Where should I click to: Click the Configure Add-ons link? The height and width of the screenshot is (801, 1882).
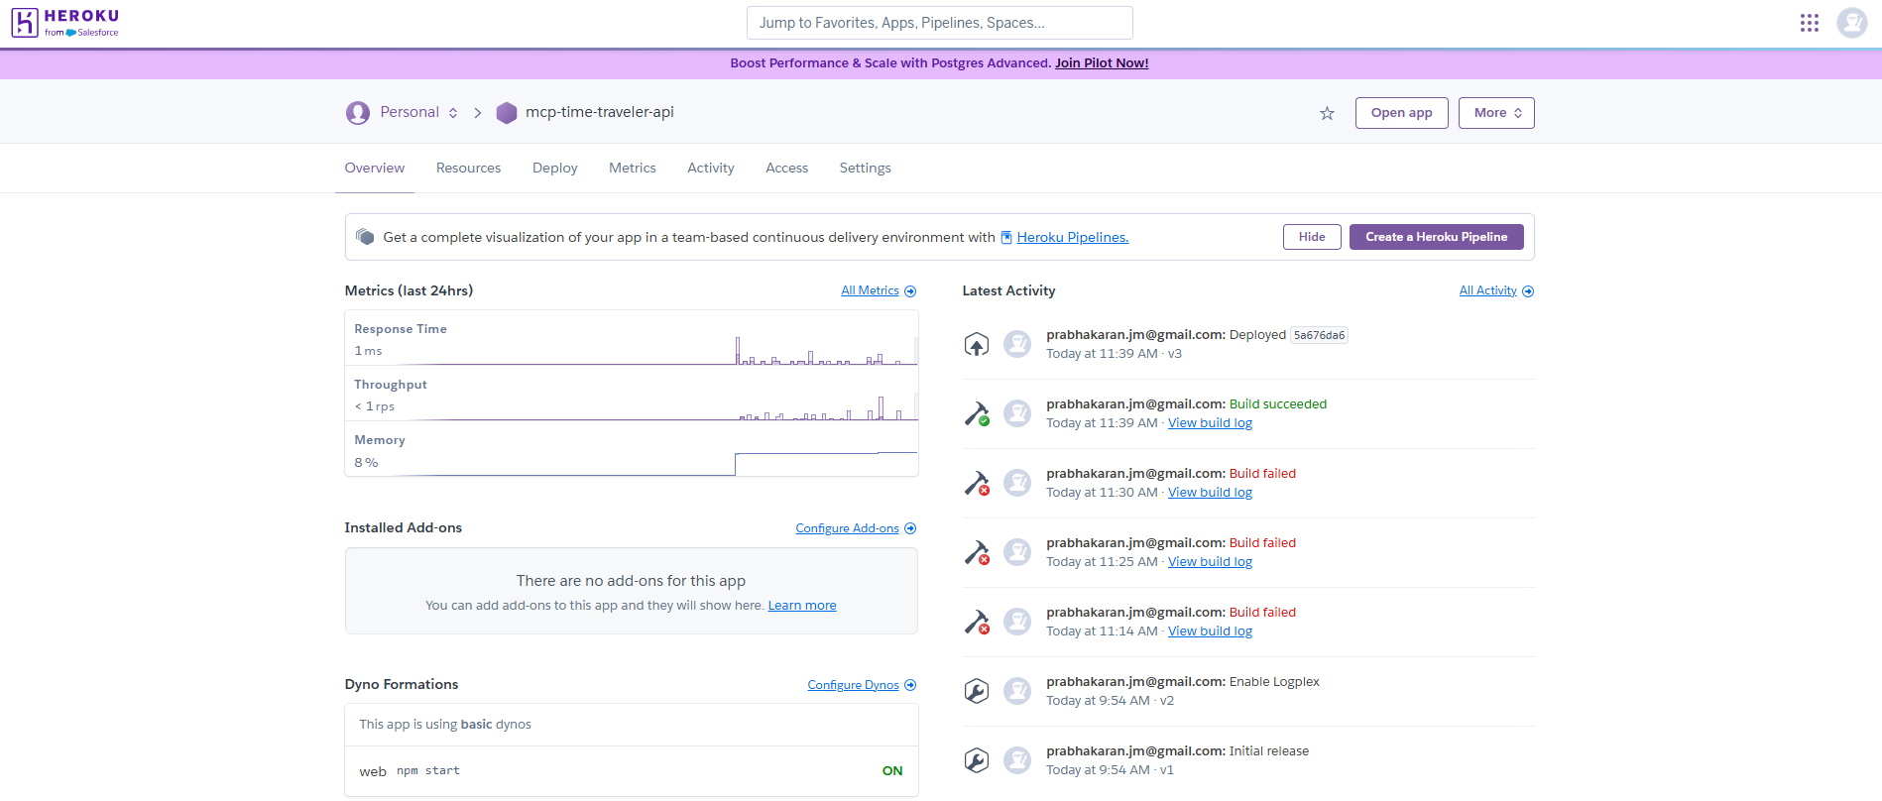(x=847, y=528)
